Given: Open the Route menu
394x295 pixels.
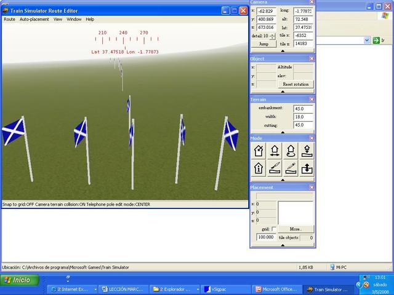Looking at the screenshot, I should click(x=9, y=19).
